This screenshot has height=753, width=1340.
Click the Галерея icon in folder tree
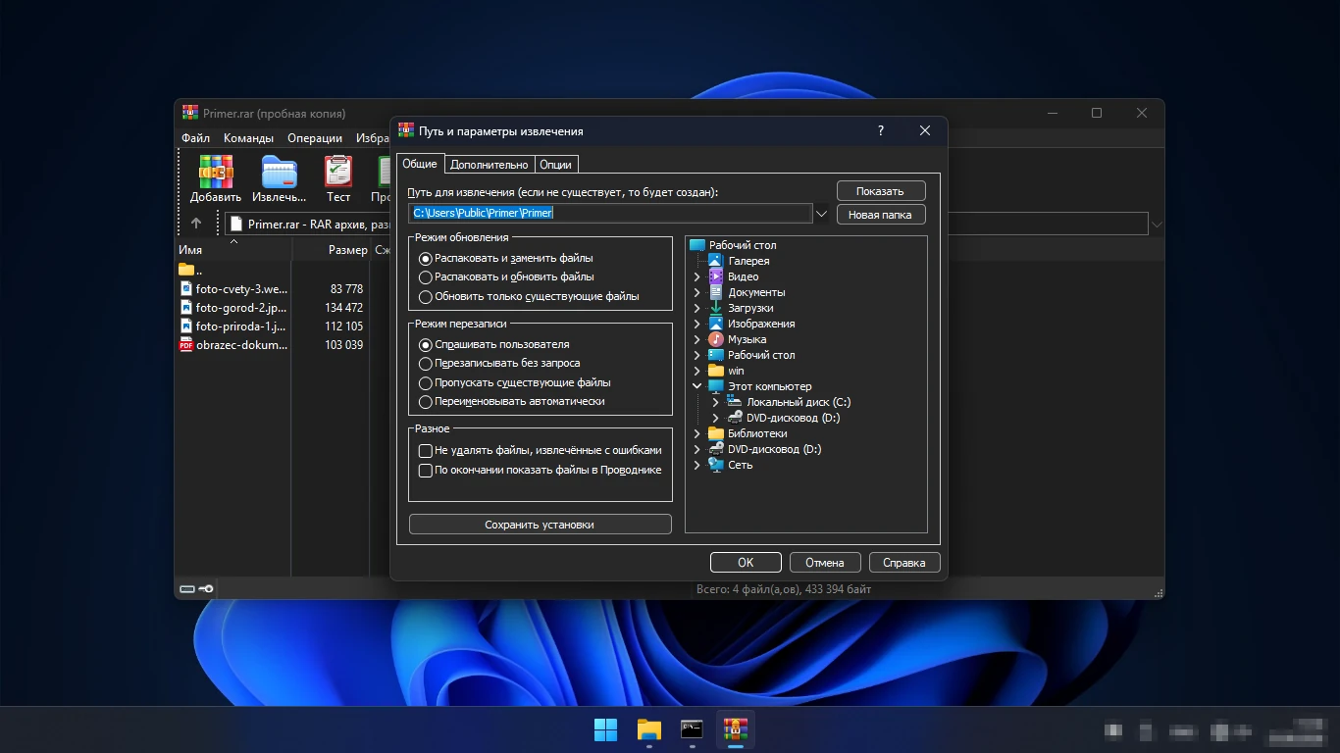pos(715,261)
